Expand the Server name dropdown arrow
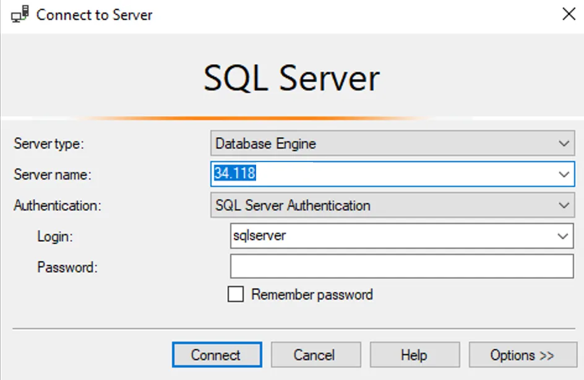 (x=564, y=174)
